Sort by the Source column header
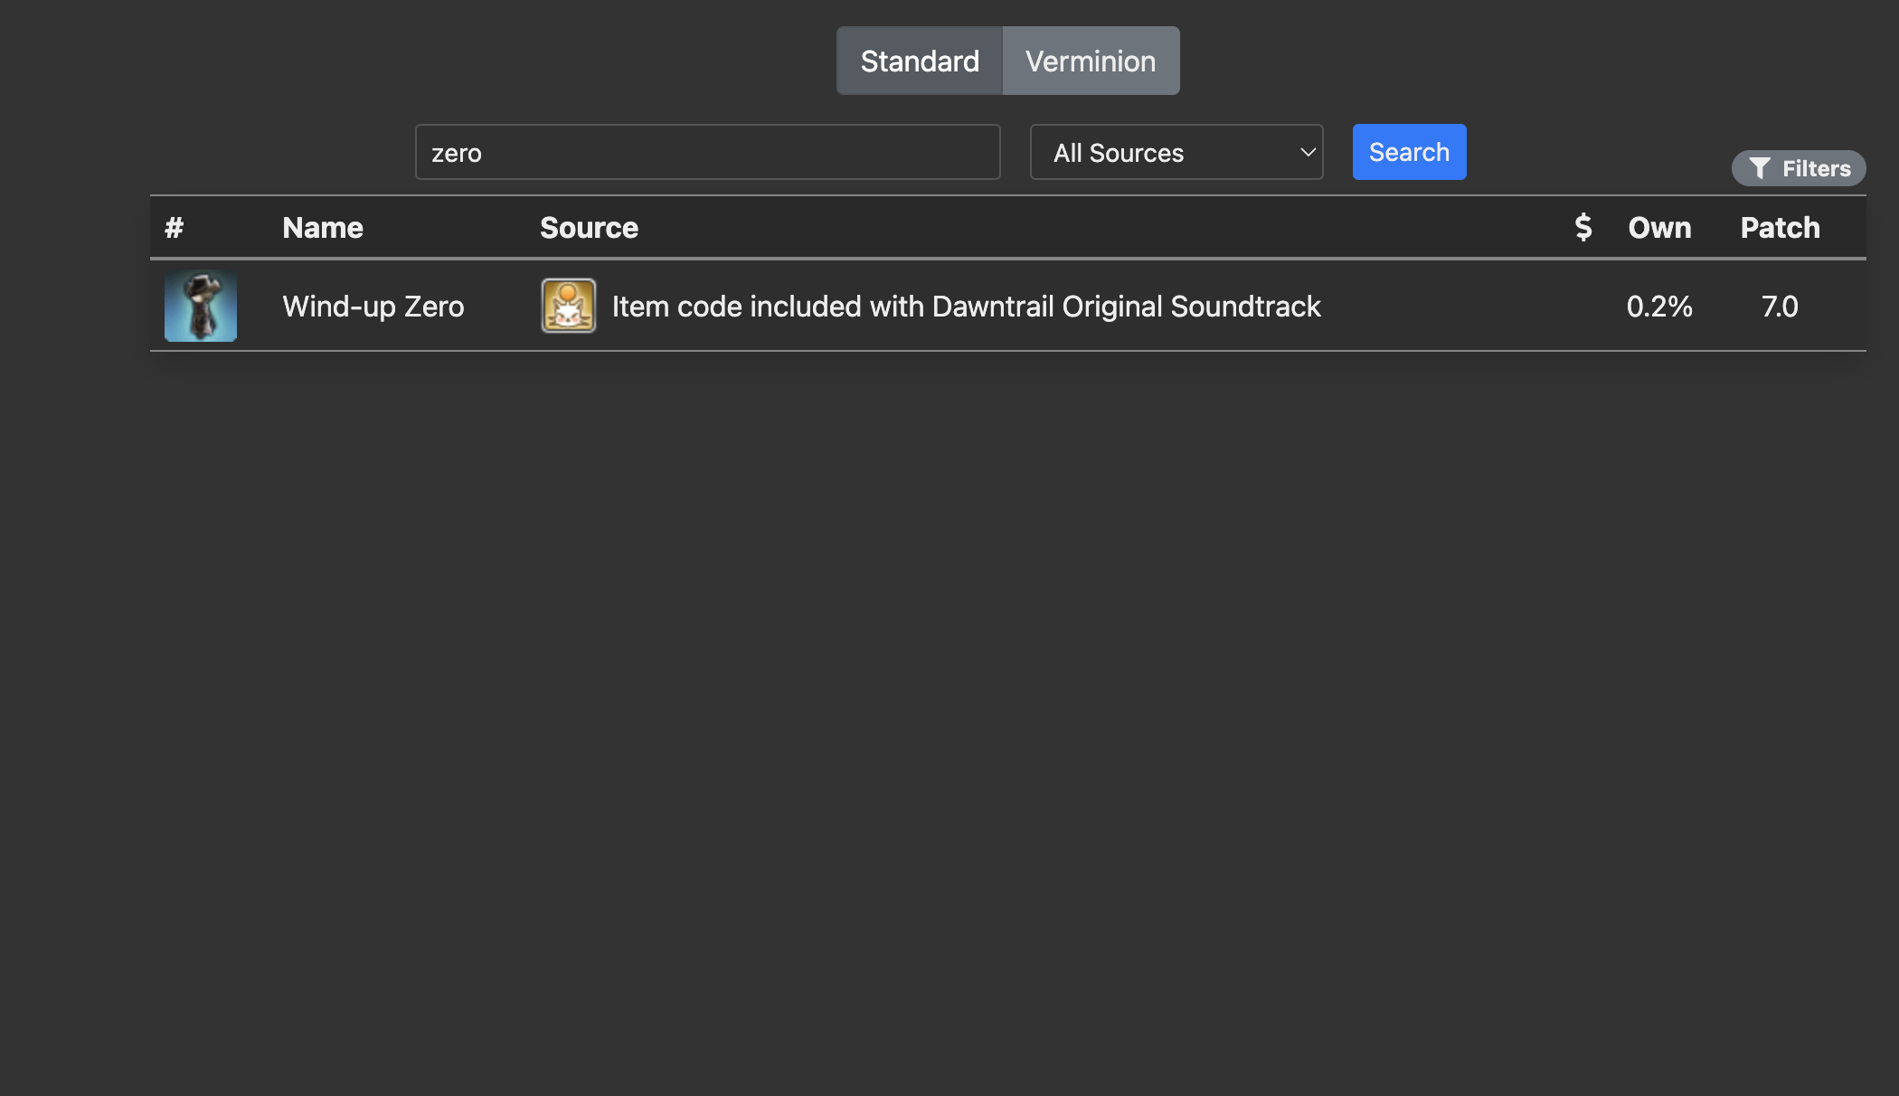 (x=589, y=227)
